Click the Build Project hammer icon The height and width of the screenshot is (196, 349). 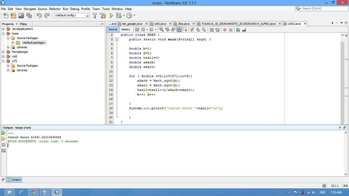click(95, 16)
